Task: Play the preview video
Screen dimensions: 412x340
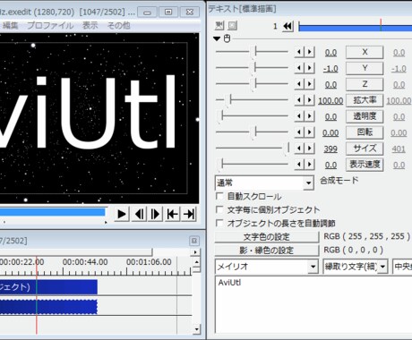Action: tap(122, 214)
